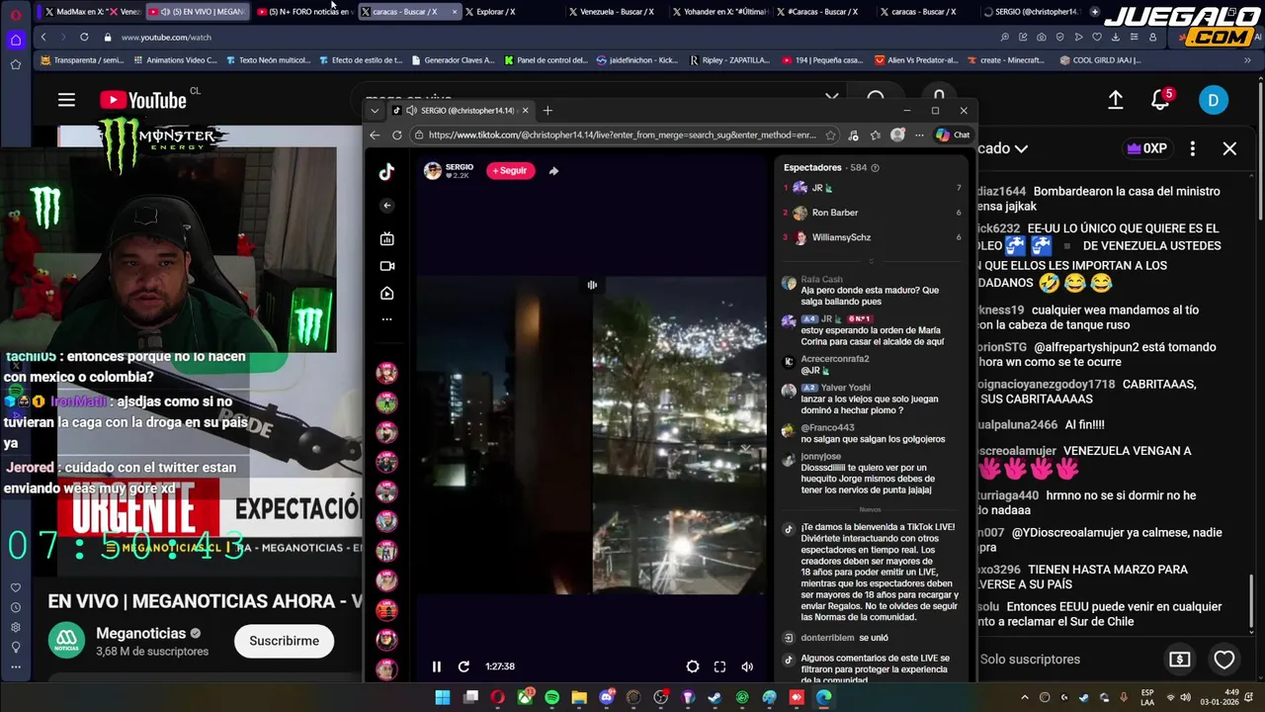1265x712 pixels.
Task: Open the Copilot Chat button in Edge
Action: coord(953,135)
